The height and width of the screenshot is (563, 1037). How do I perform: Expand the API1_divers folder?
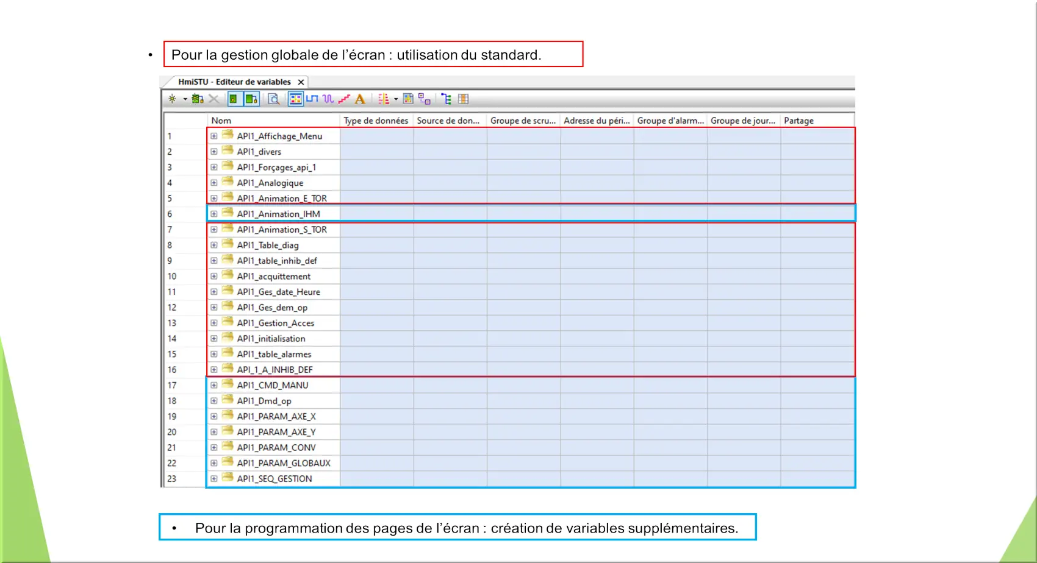tap(214, 152)
